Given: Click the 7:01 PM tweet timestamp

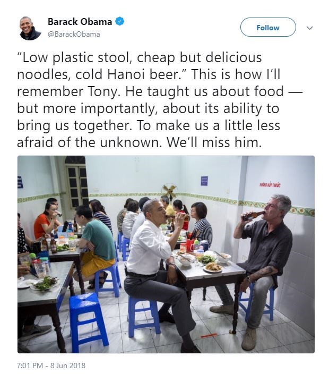Looking at the screenshot, I should (31, 365).
